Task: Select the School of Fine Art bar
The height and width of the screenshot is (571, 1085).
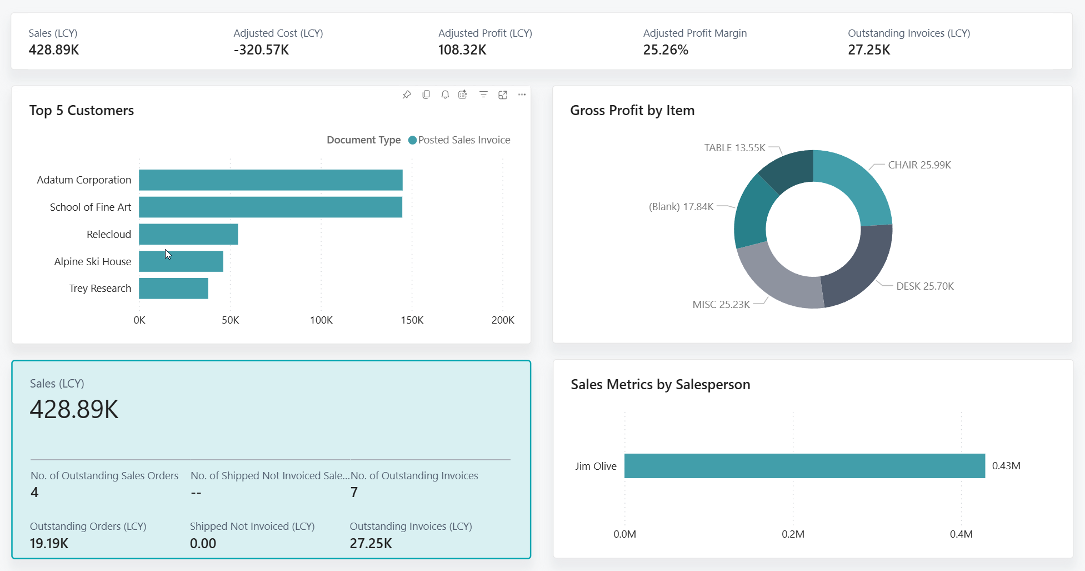Action: click(x=271, y=207)
